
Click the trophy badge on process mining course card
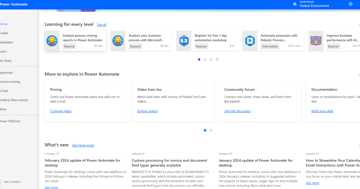tap(52, 40)
